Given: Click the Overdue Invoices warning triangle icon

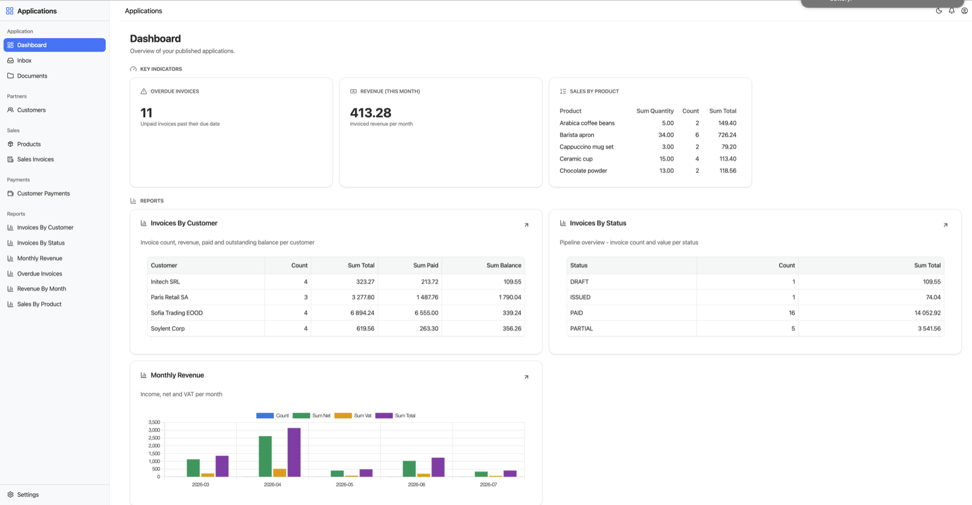Looking at the screenshot, I should point(144,92).
